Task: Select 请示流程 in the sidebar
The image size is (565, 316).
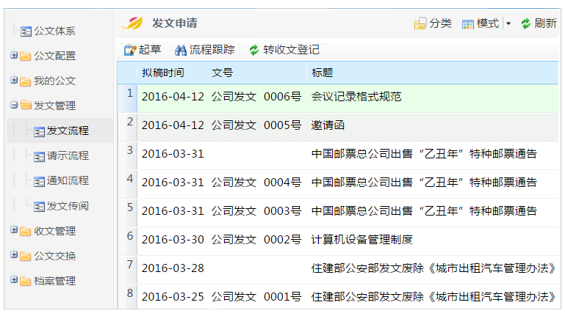Action: pyautogui.click(x=68, y=155)
